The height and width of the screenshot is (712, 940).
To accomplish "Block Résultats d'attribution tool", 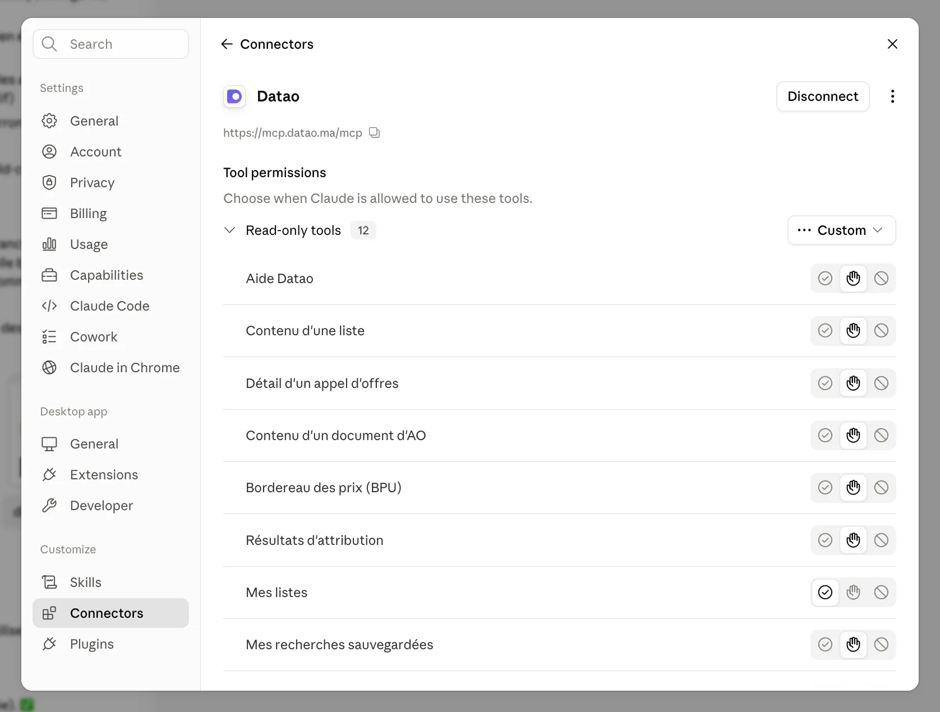I will 881,540.
